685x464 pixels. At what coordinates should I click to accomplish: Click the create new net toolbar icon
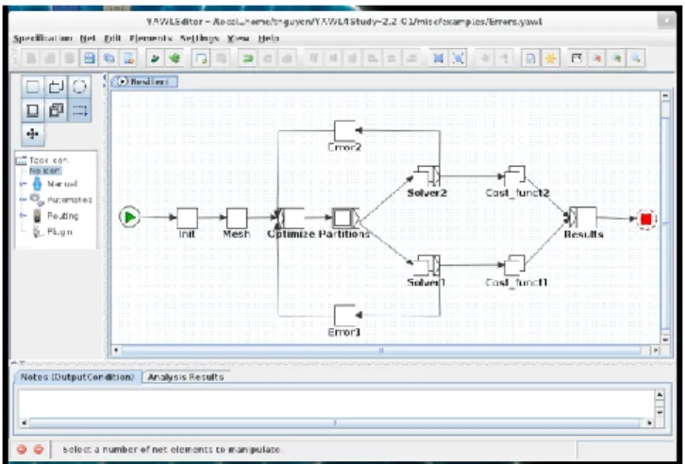201,58
